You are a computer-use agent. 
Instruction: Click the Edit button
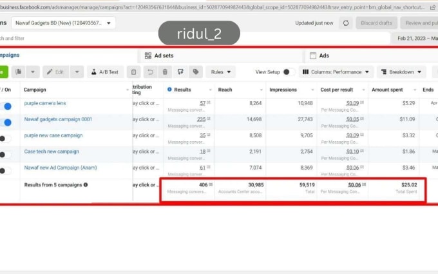(x=56, y=72)
